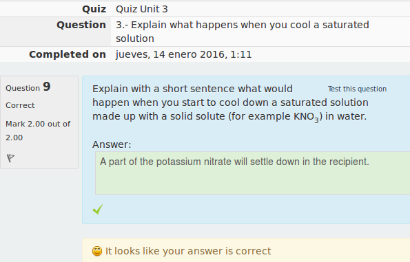This screenshot has width=410, height=262.
Task: Click the question name about saturated solution
Action: coord(243,32)
